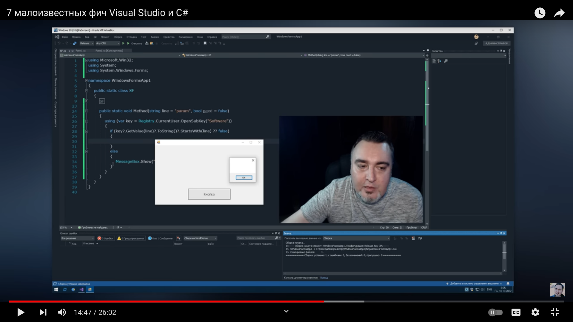Expand the chapters chevron below the progress bar
Image resolution: width=573 pixels, height=322 pixels.
[286, 311]
